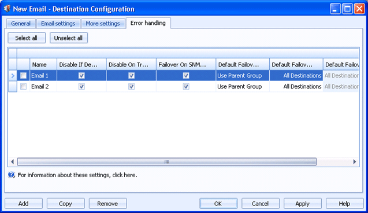368x213 pixels.
Task: Click the blue help question mark icon
Action: [x=12, y=175]
